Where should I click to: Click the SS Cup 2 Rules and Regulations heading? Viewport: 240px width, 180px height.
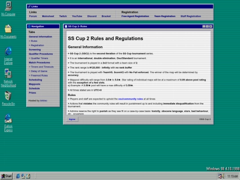(105, 38)
